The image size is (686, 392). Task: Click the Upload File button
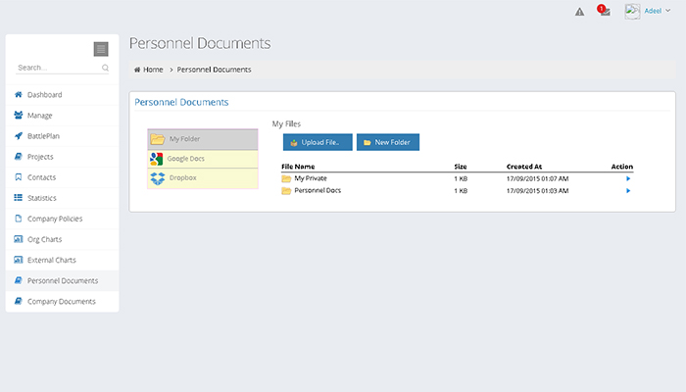pyautogui.click(x=318, y=142)
